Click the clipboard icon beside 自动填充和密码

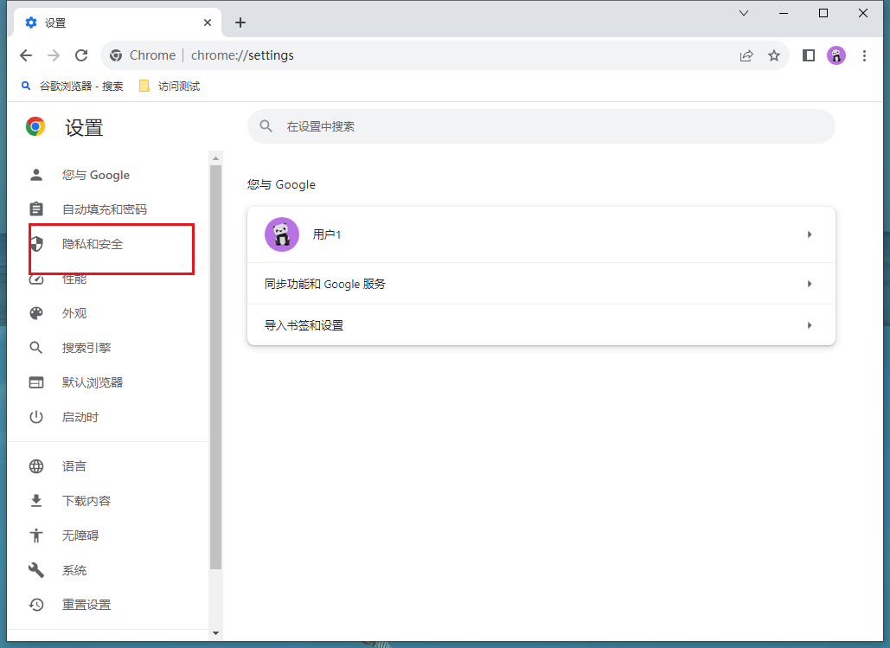[x=36, y=209]
